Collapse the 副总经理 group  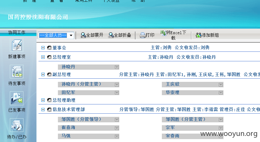point(43,74)
